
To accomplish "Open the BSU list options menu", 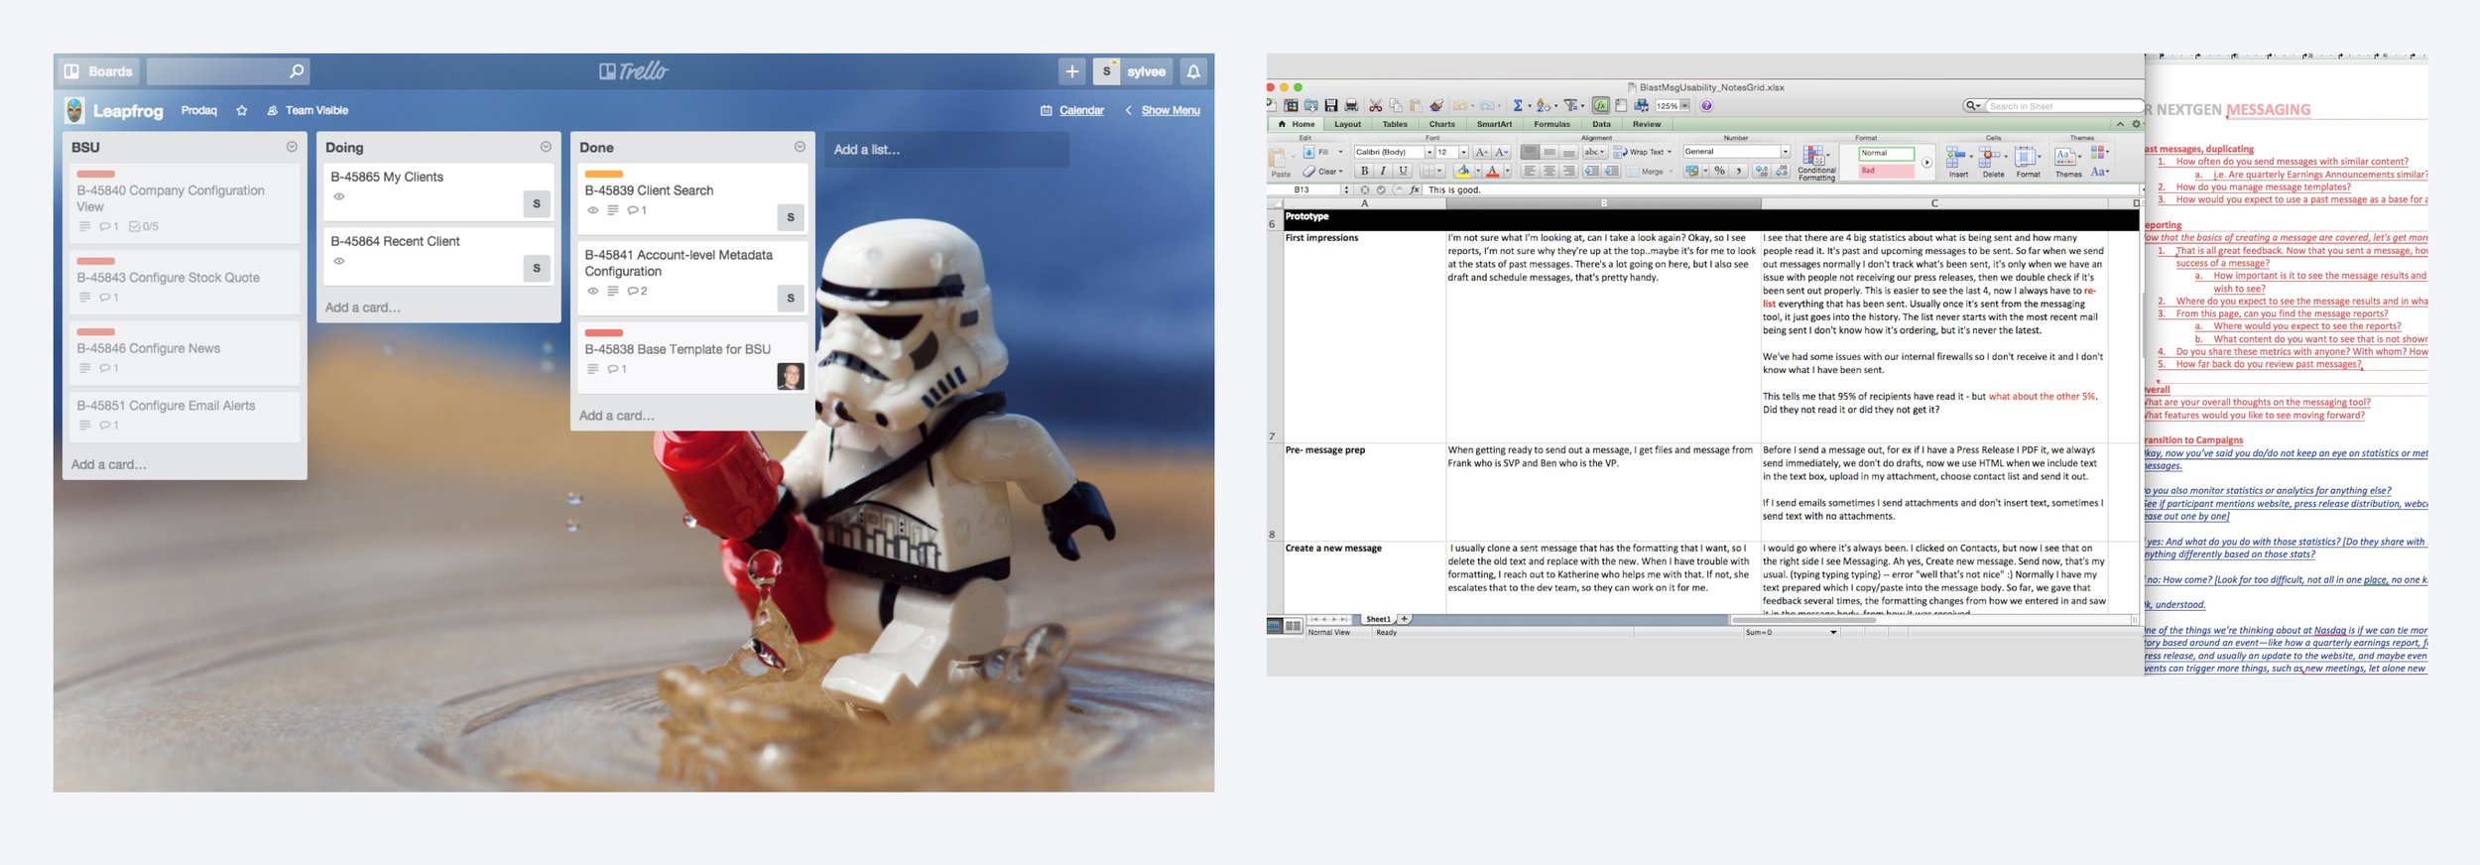I will click(292, 147).
